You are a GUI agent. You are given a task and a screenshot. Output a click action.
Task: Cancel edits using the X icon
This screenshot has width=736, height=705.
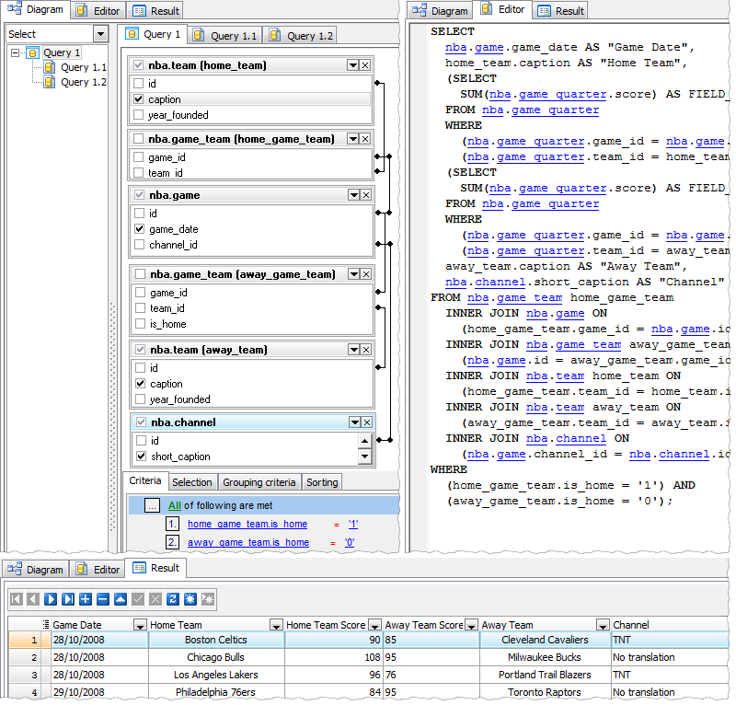pyautogui.click(x=155, y=599)
